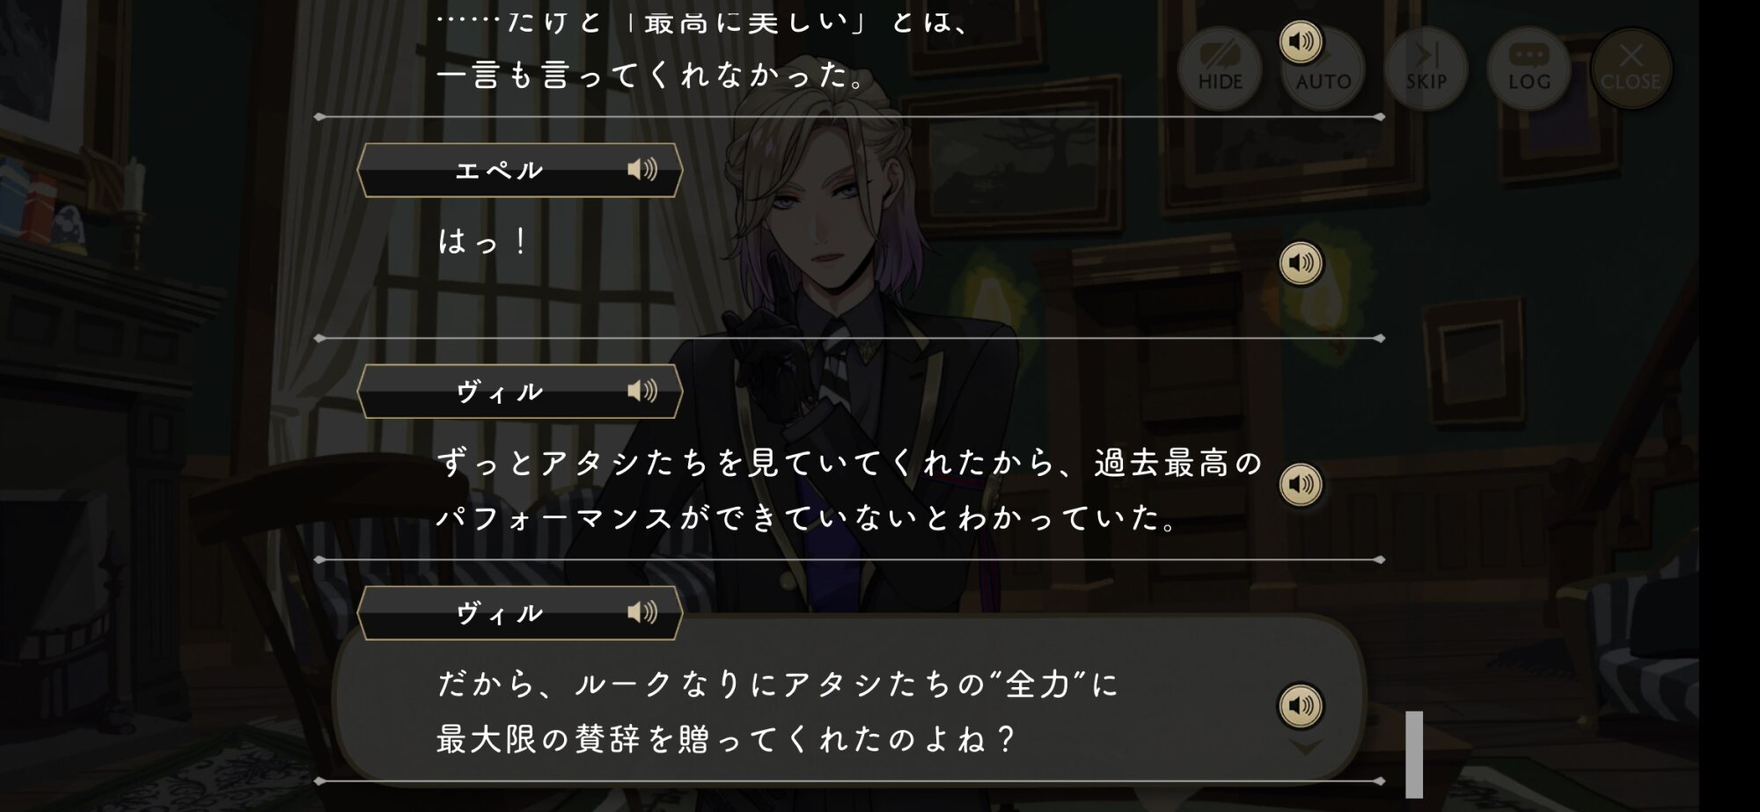Select the エペル name plate
This screenshot has height=812, width=1760.
click(x=520, y=170)
